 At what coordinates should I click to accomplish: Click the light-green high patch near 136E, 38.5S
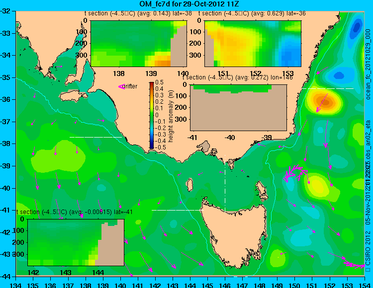(x=58, y=156)
